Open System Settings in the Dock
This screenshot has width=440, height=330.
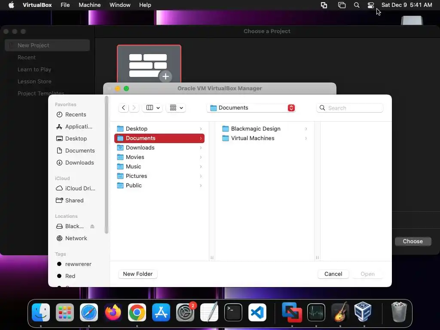coord(185,312)
